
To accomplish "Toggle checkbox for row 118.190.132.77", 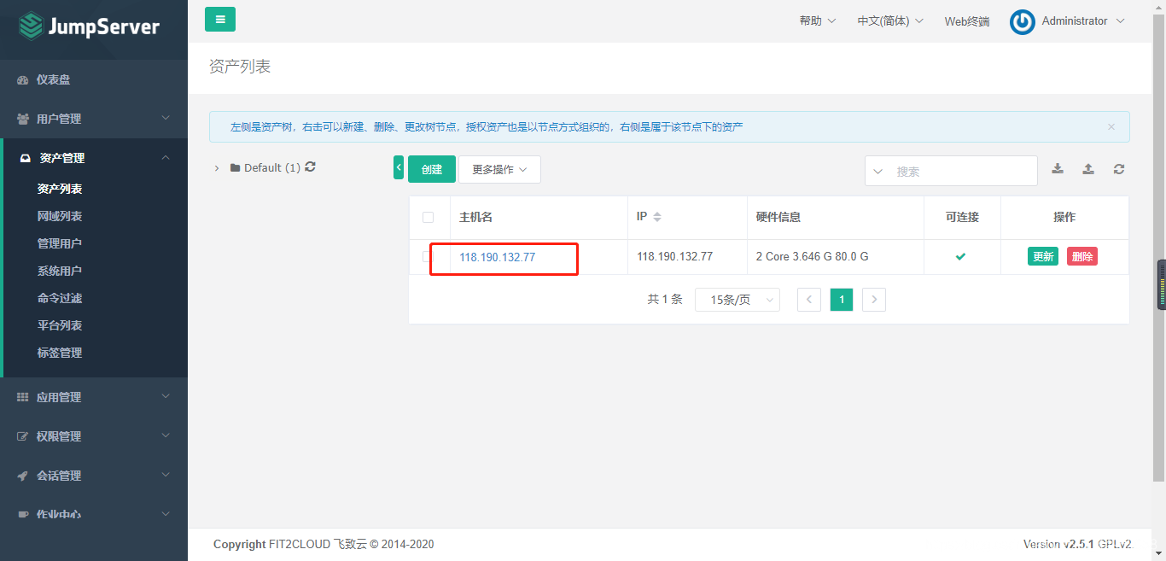I will (x=428, y=256).
